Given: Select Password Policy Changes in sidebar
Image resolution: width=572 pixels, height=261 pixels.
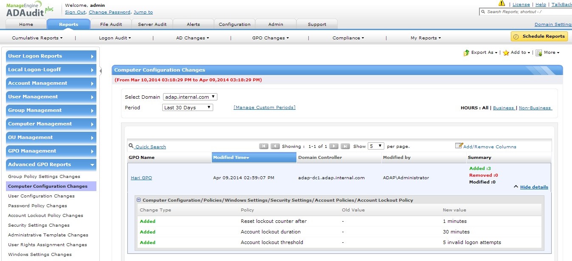Looking at the screenshot, I should pos(37,206).
